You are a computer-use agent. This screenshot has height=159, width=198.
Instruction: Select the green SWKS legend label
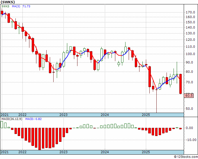6,6
